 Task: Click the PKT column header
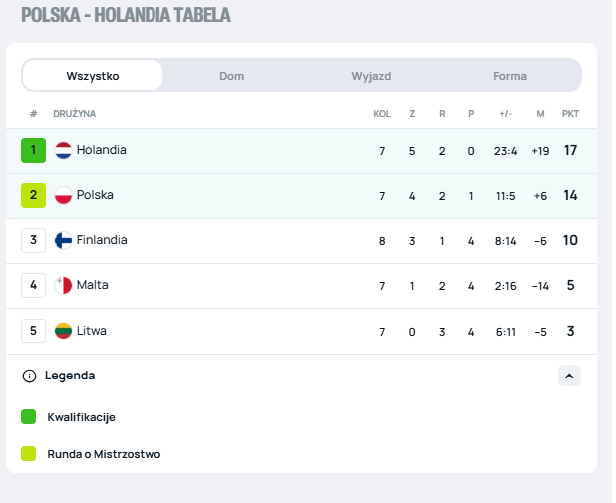[570, 114]
